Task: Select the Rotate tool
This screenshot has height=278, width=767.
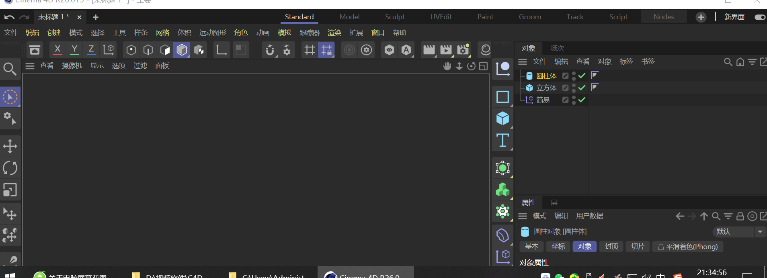Action: pos(10,168)
